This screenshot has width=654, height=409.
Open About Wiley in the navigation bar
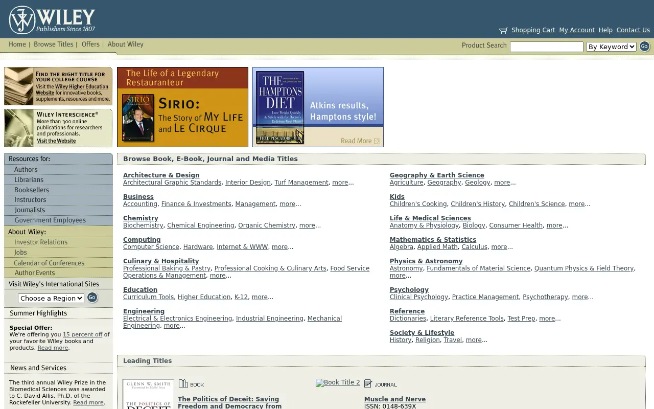[x=125, y=44]
